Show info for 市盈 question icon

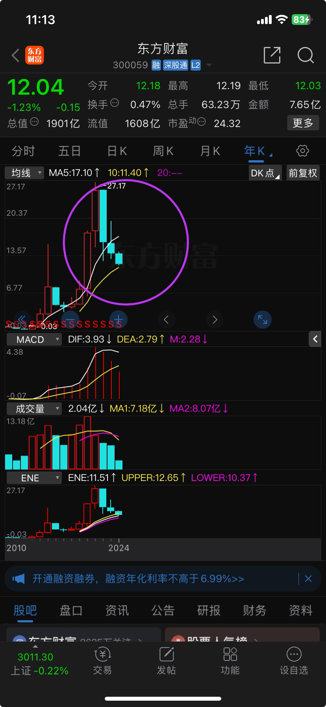[201, 122]
